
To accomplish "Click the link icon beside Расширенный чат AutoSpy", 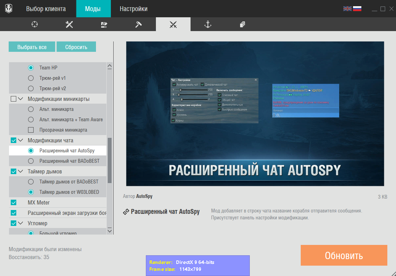I will click(126, 212).
